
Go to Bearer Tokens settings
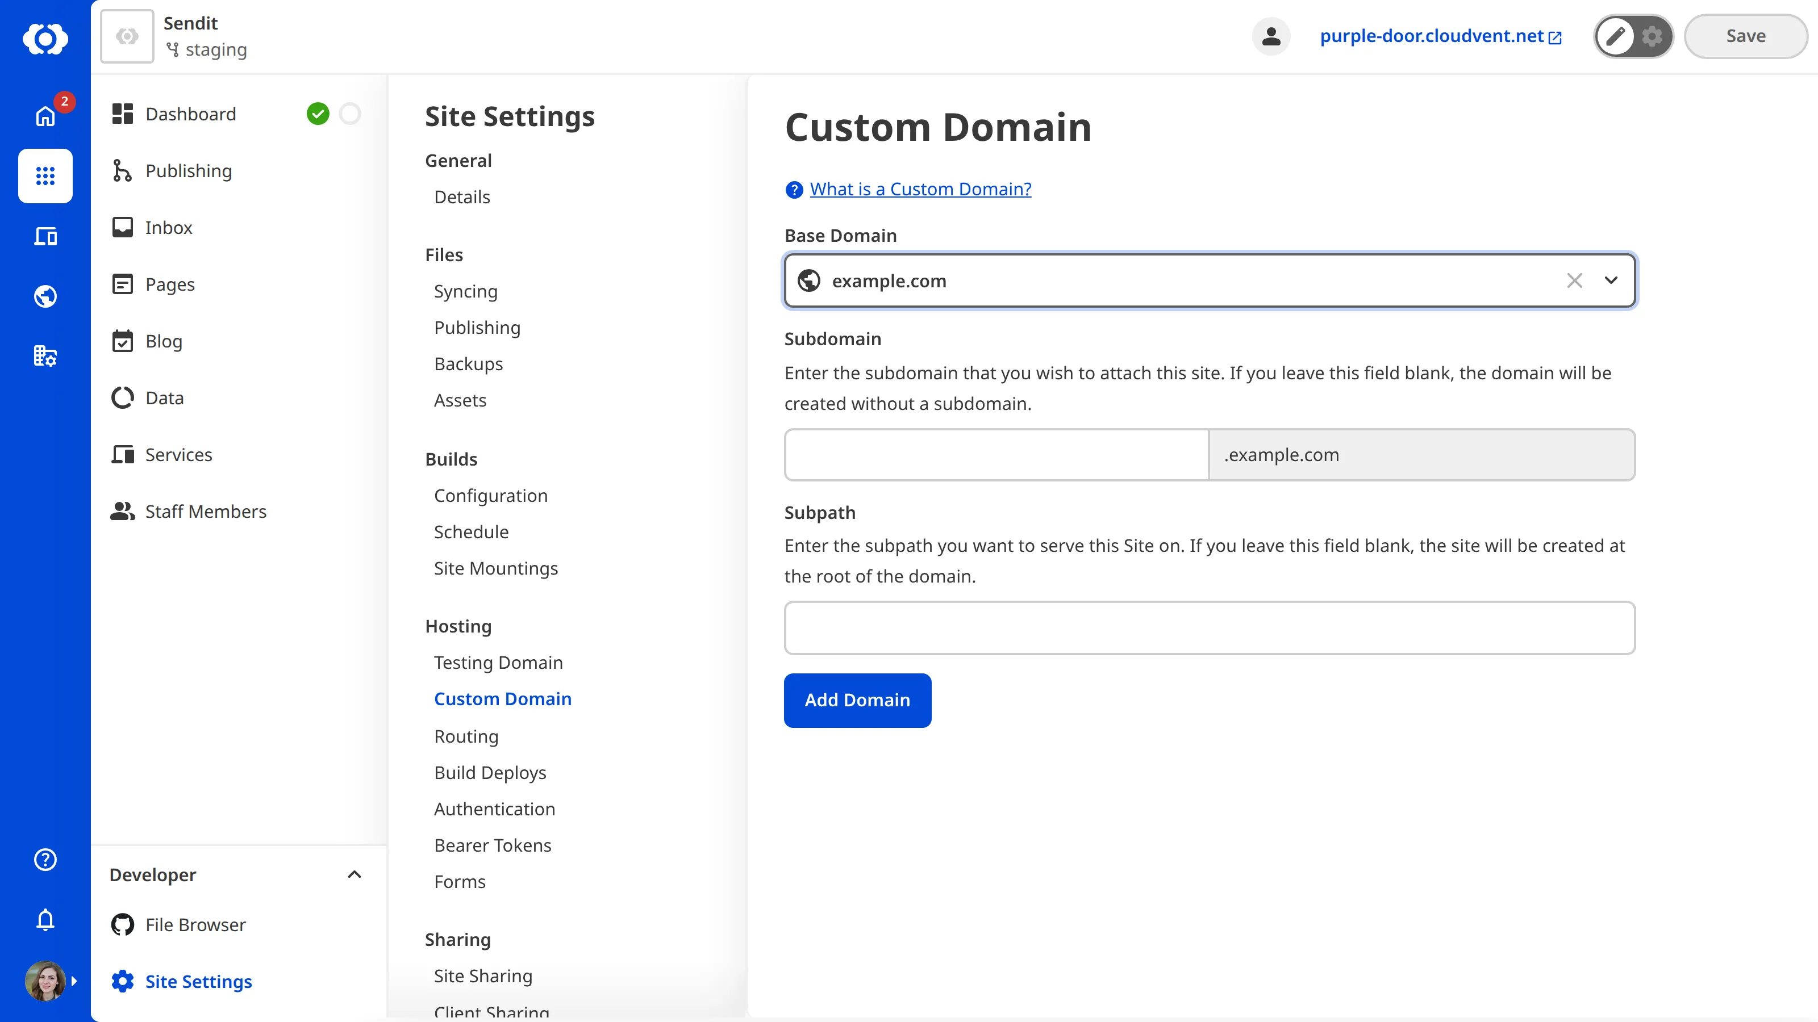pos(493,845)
